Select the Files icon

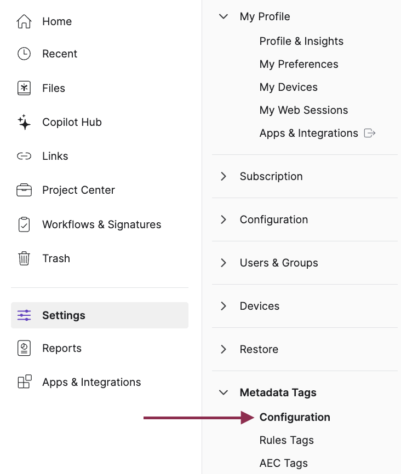[24, 88]
